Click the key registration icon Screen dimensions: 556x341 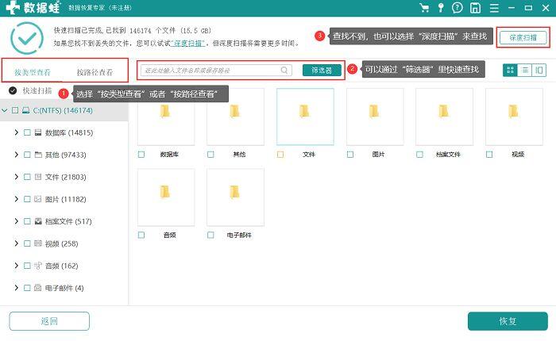click(441, 8)
